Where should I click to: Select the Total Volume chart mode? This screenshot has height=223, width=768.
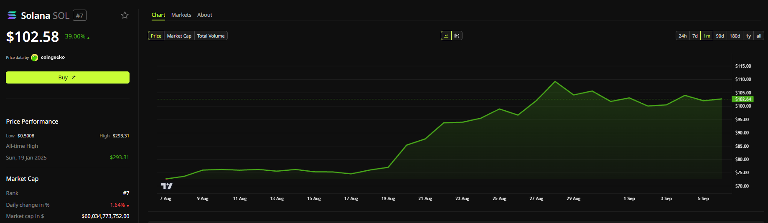click(x=211, y=36)
